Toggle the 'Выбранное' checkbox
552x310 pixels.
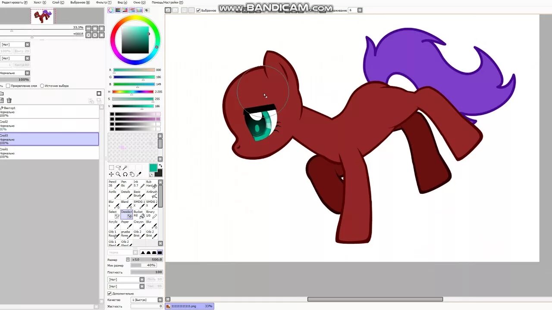click(198, 10)
